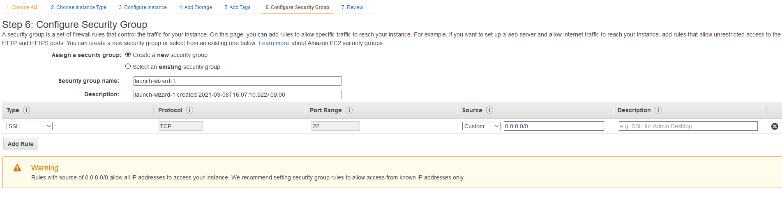Image resolution: width=782 pixels, height=220 pixels.
Task: Switch to 4. Add Storage step
Action: [x=196, y=7]
